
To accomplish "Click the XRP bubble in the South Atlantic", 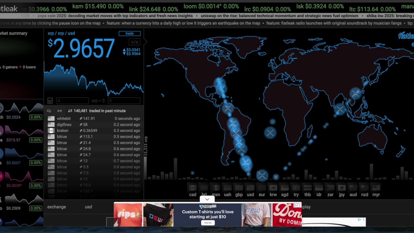I will (270, 133).
